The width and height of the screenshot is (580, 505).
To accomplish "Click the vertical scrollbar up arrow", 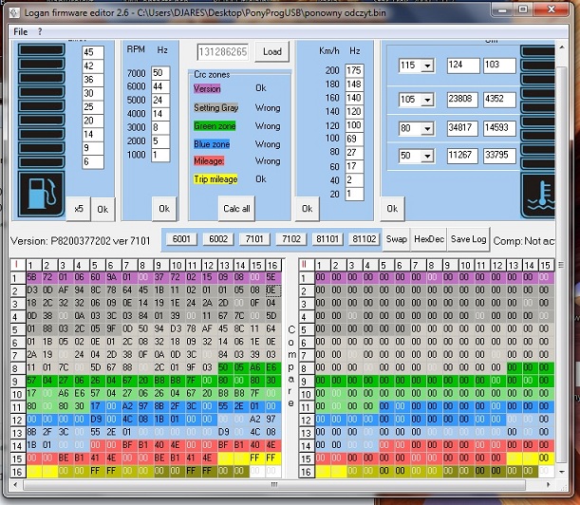I will point(562,47).
